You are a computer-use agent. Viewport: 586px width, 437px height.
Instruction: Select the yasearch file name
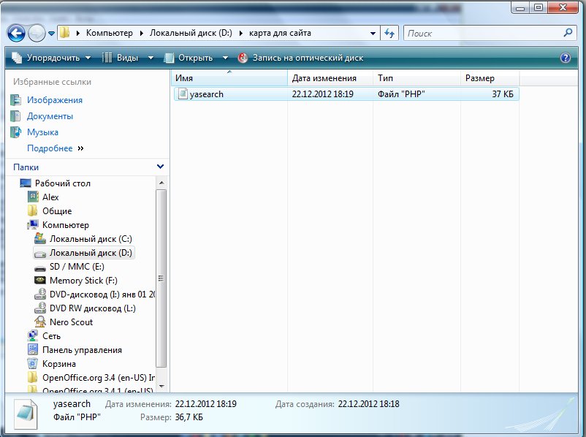206,94
